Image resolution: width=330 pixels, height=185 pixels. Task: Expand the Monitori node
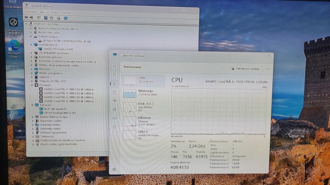32,69
